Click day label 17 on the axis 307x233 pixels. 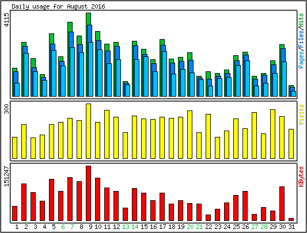162,227
